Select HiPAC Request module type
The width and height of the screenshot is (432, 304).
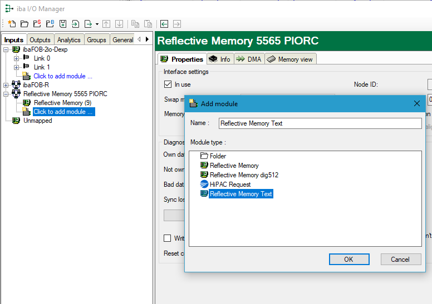tap(230, 185)
